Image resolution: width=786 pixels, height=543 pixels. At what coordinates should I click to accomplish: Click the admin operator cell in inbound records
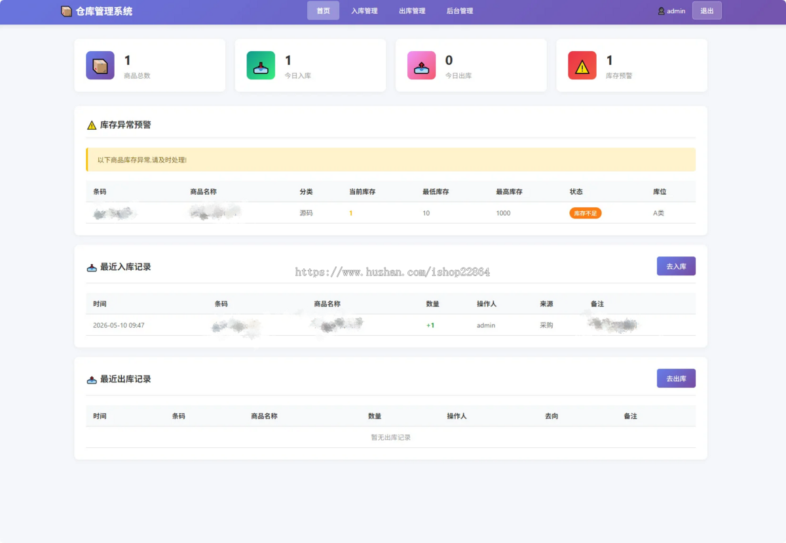tap(486, 325)
